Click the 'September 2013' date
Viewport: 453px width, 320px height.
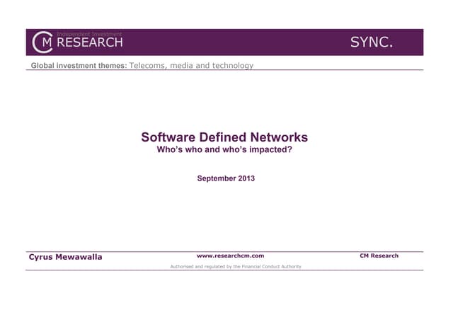point(225,178)
